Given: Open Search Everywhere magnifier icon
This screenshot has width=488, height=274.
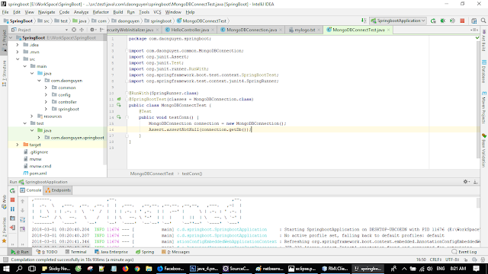Looking at the screenshot, I should tap(483, 21).
